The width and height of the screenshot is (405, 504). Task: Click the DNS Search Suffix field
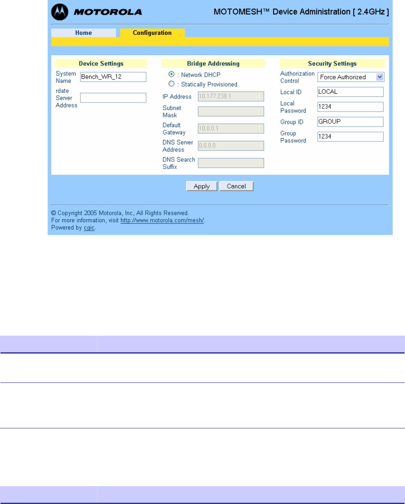point(231,163)
